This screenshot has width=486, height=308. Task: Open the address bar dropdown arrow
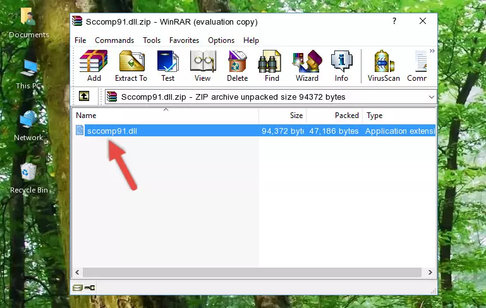[x=432, y=97]
